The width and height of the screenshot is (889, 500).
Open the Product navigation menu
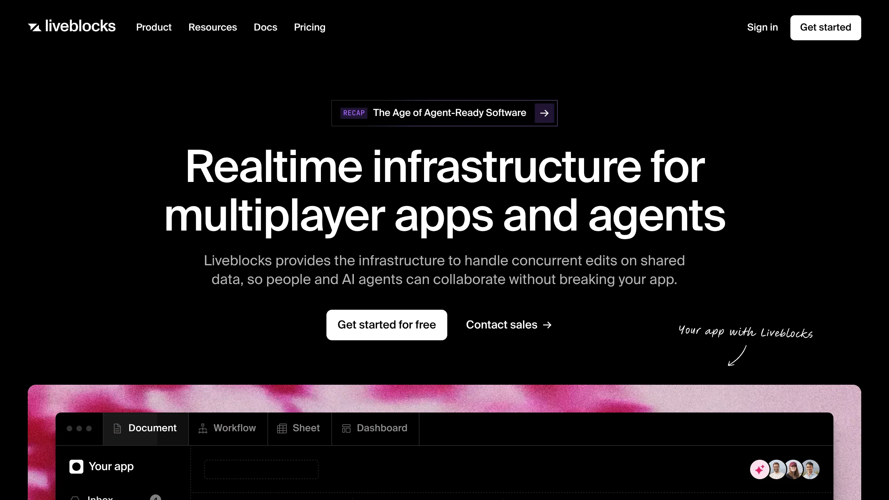point(154,27)
